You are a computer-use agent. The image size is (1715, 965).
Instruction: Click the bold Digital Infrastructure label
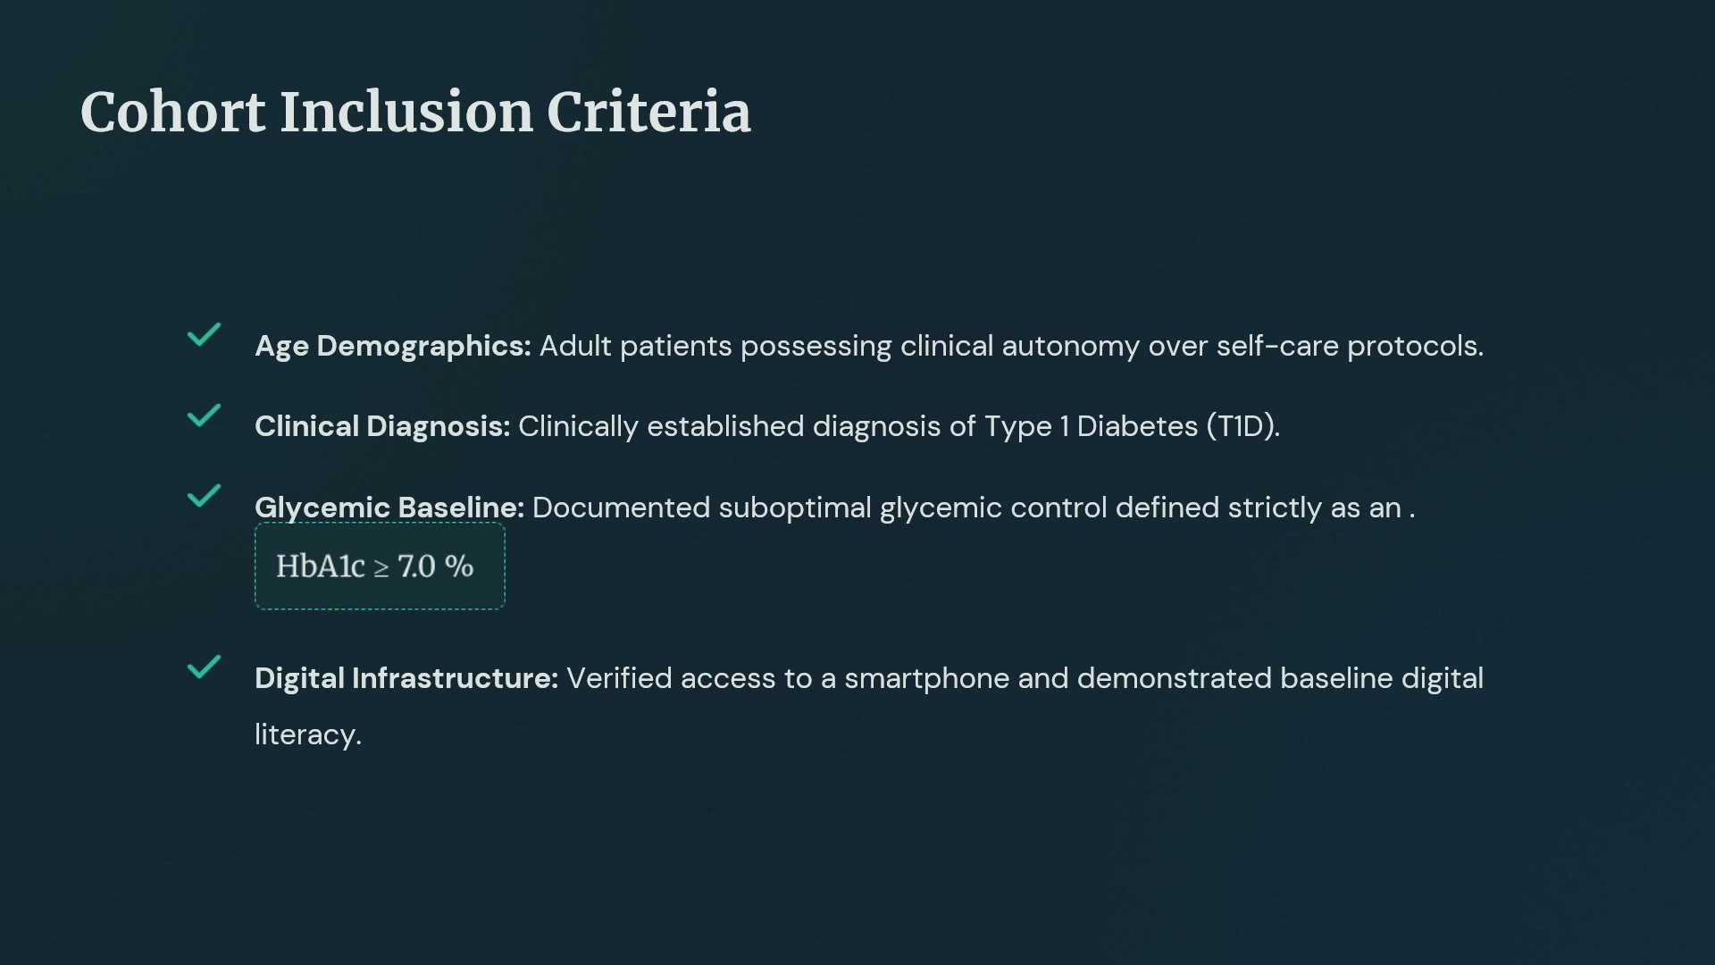406,678
